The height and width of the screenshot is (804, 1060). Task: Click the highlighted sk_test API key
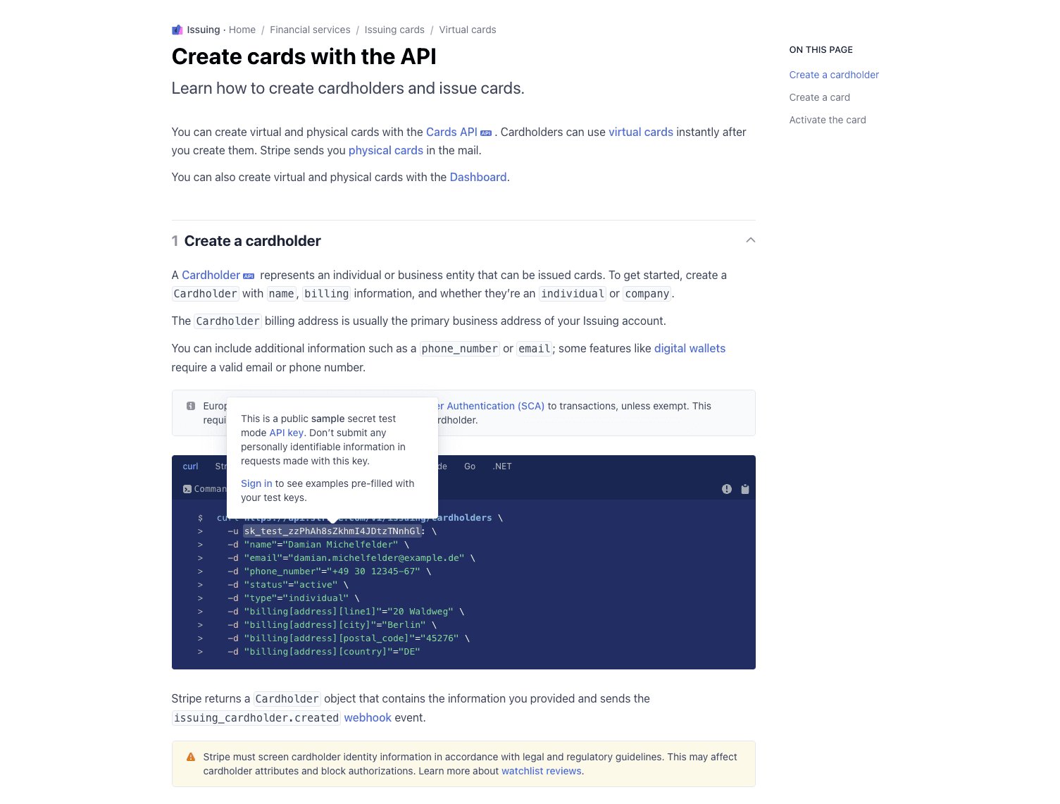coord(332,531)
